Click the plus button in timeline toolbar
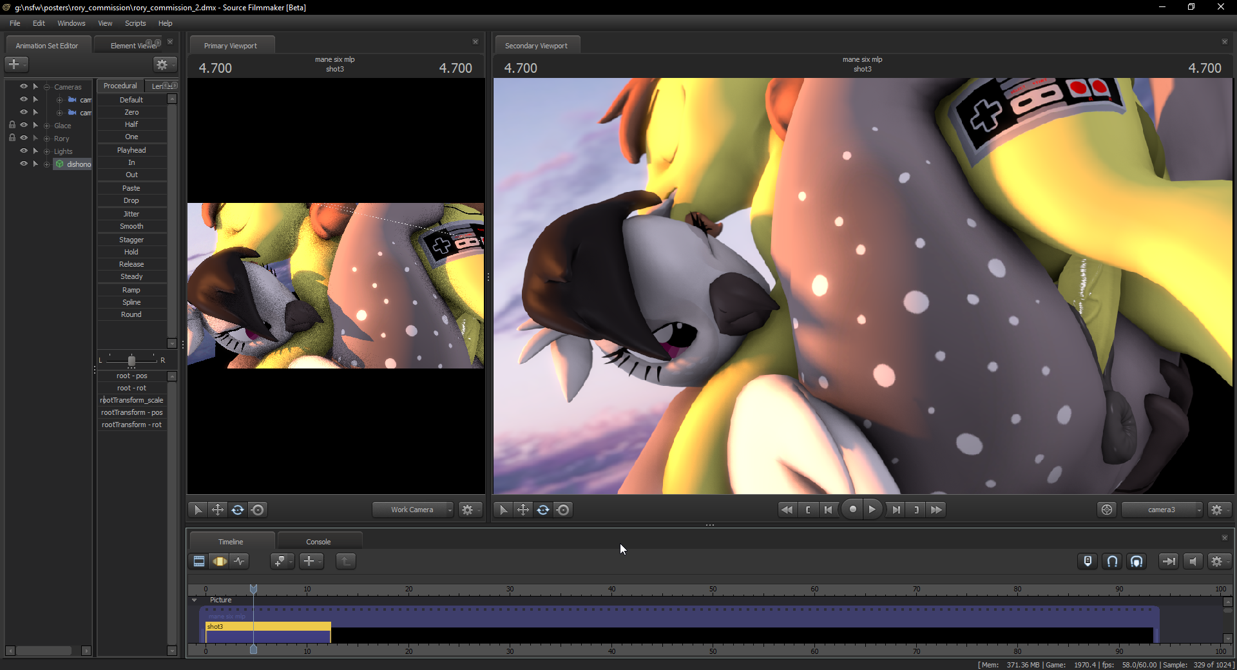Viewport: 1237px width, 670px height. tap(311, 561)
